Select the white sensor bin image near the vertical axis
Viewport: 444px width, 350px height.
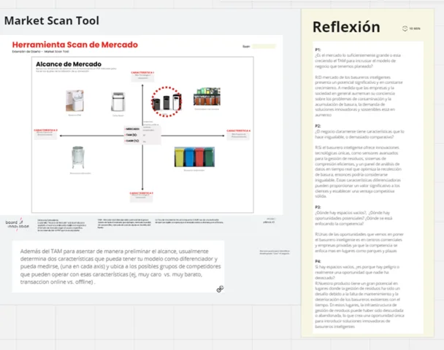(118, 102)
